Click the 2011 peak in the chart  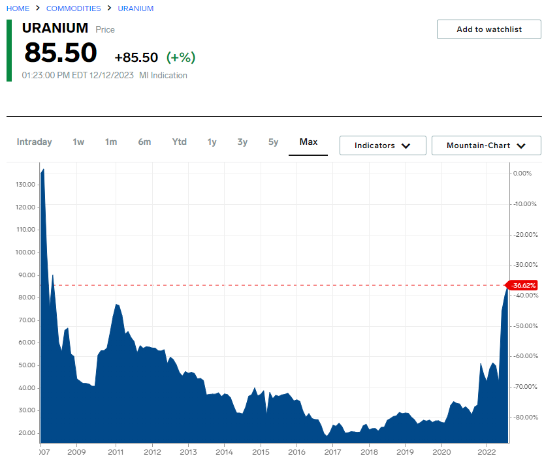point(116,305)
